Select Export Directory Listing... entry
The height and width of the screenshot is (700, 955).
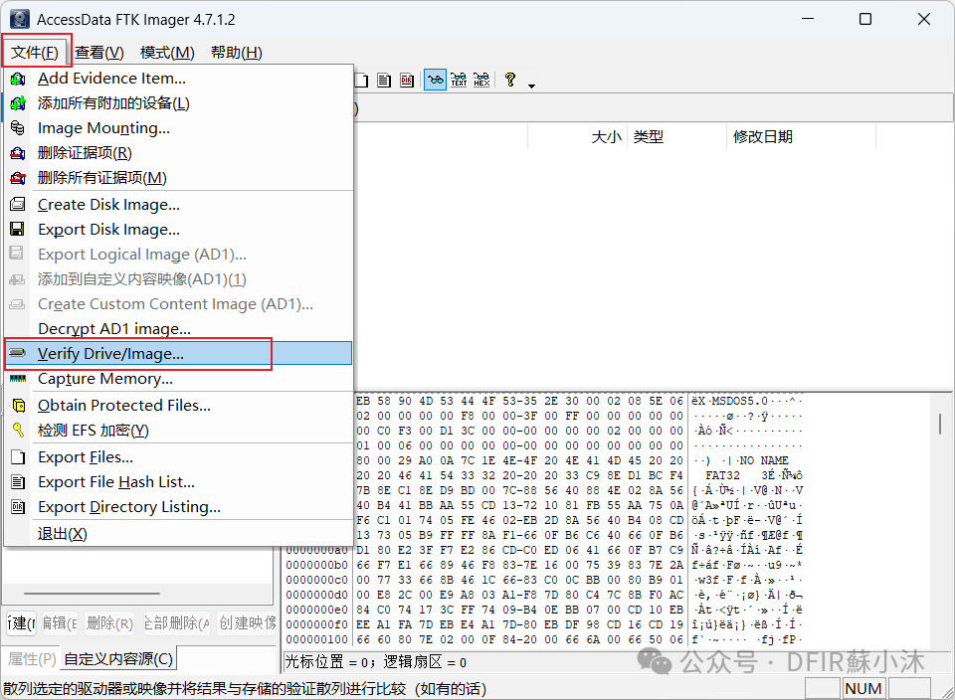(x=178, y=507)
